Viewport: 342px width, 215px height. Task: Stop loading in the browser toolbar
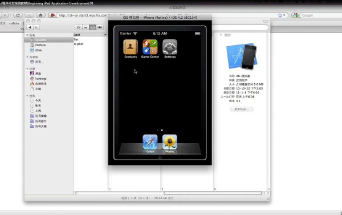pyautogui.click(x=29, y=15)
